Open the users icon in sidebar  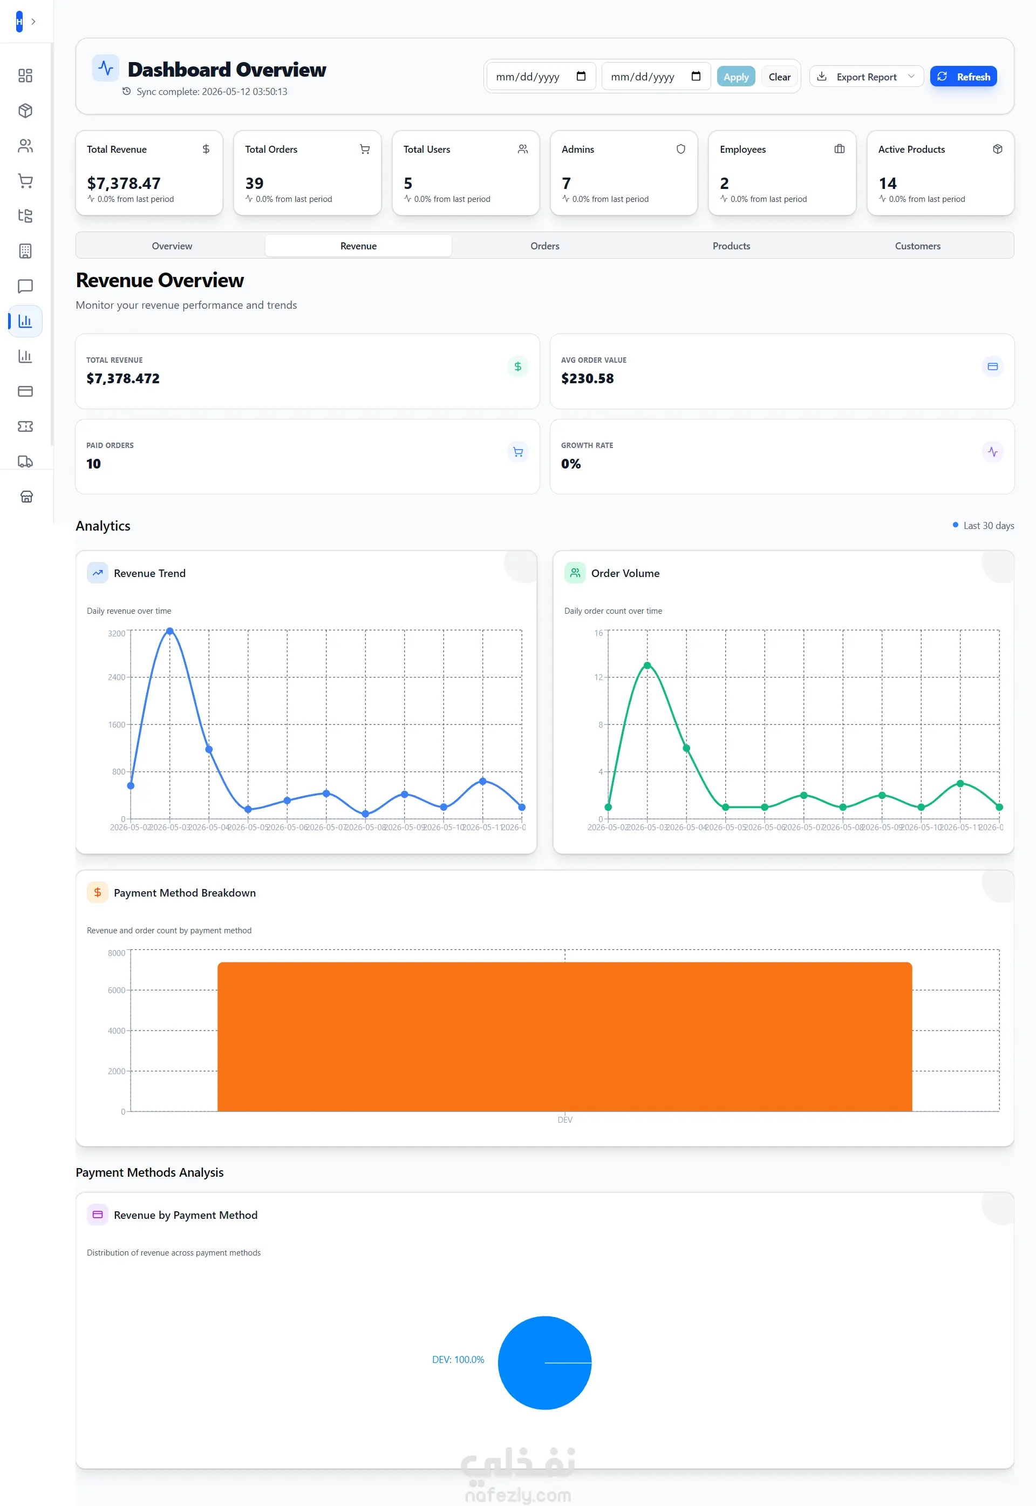(x=25, y=146)
